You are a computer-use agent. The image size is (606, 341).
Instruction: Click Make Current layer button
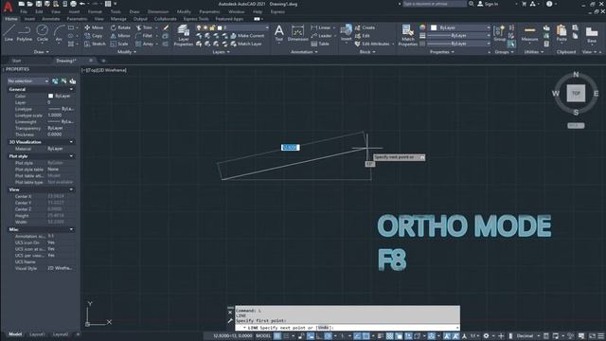point(247,36)
